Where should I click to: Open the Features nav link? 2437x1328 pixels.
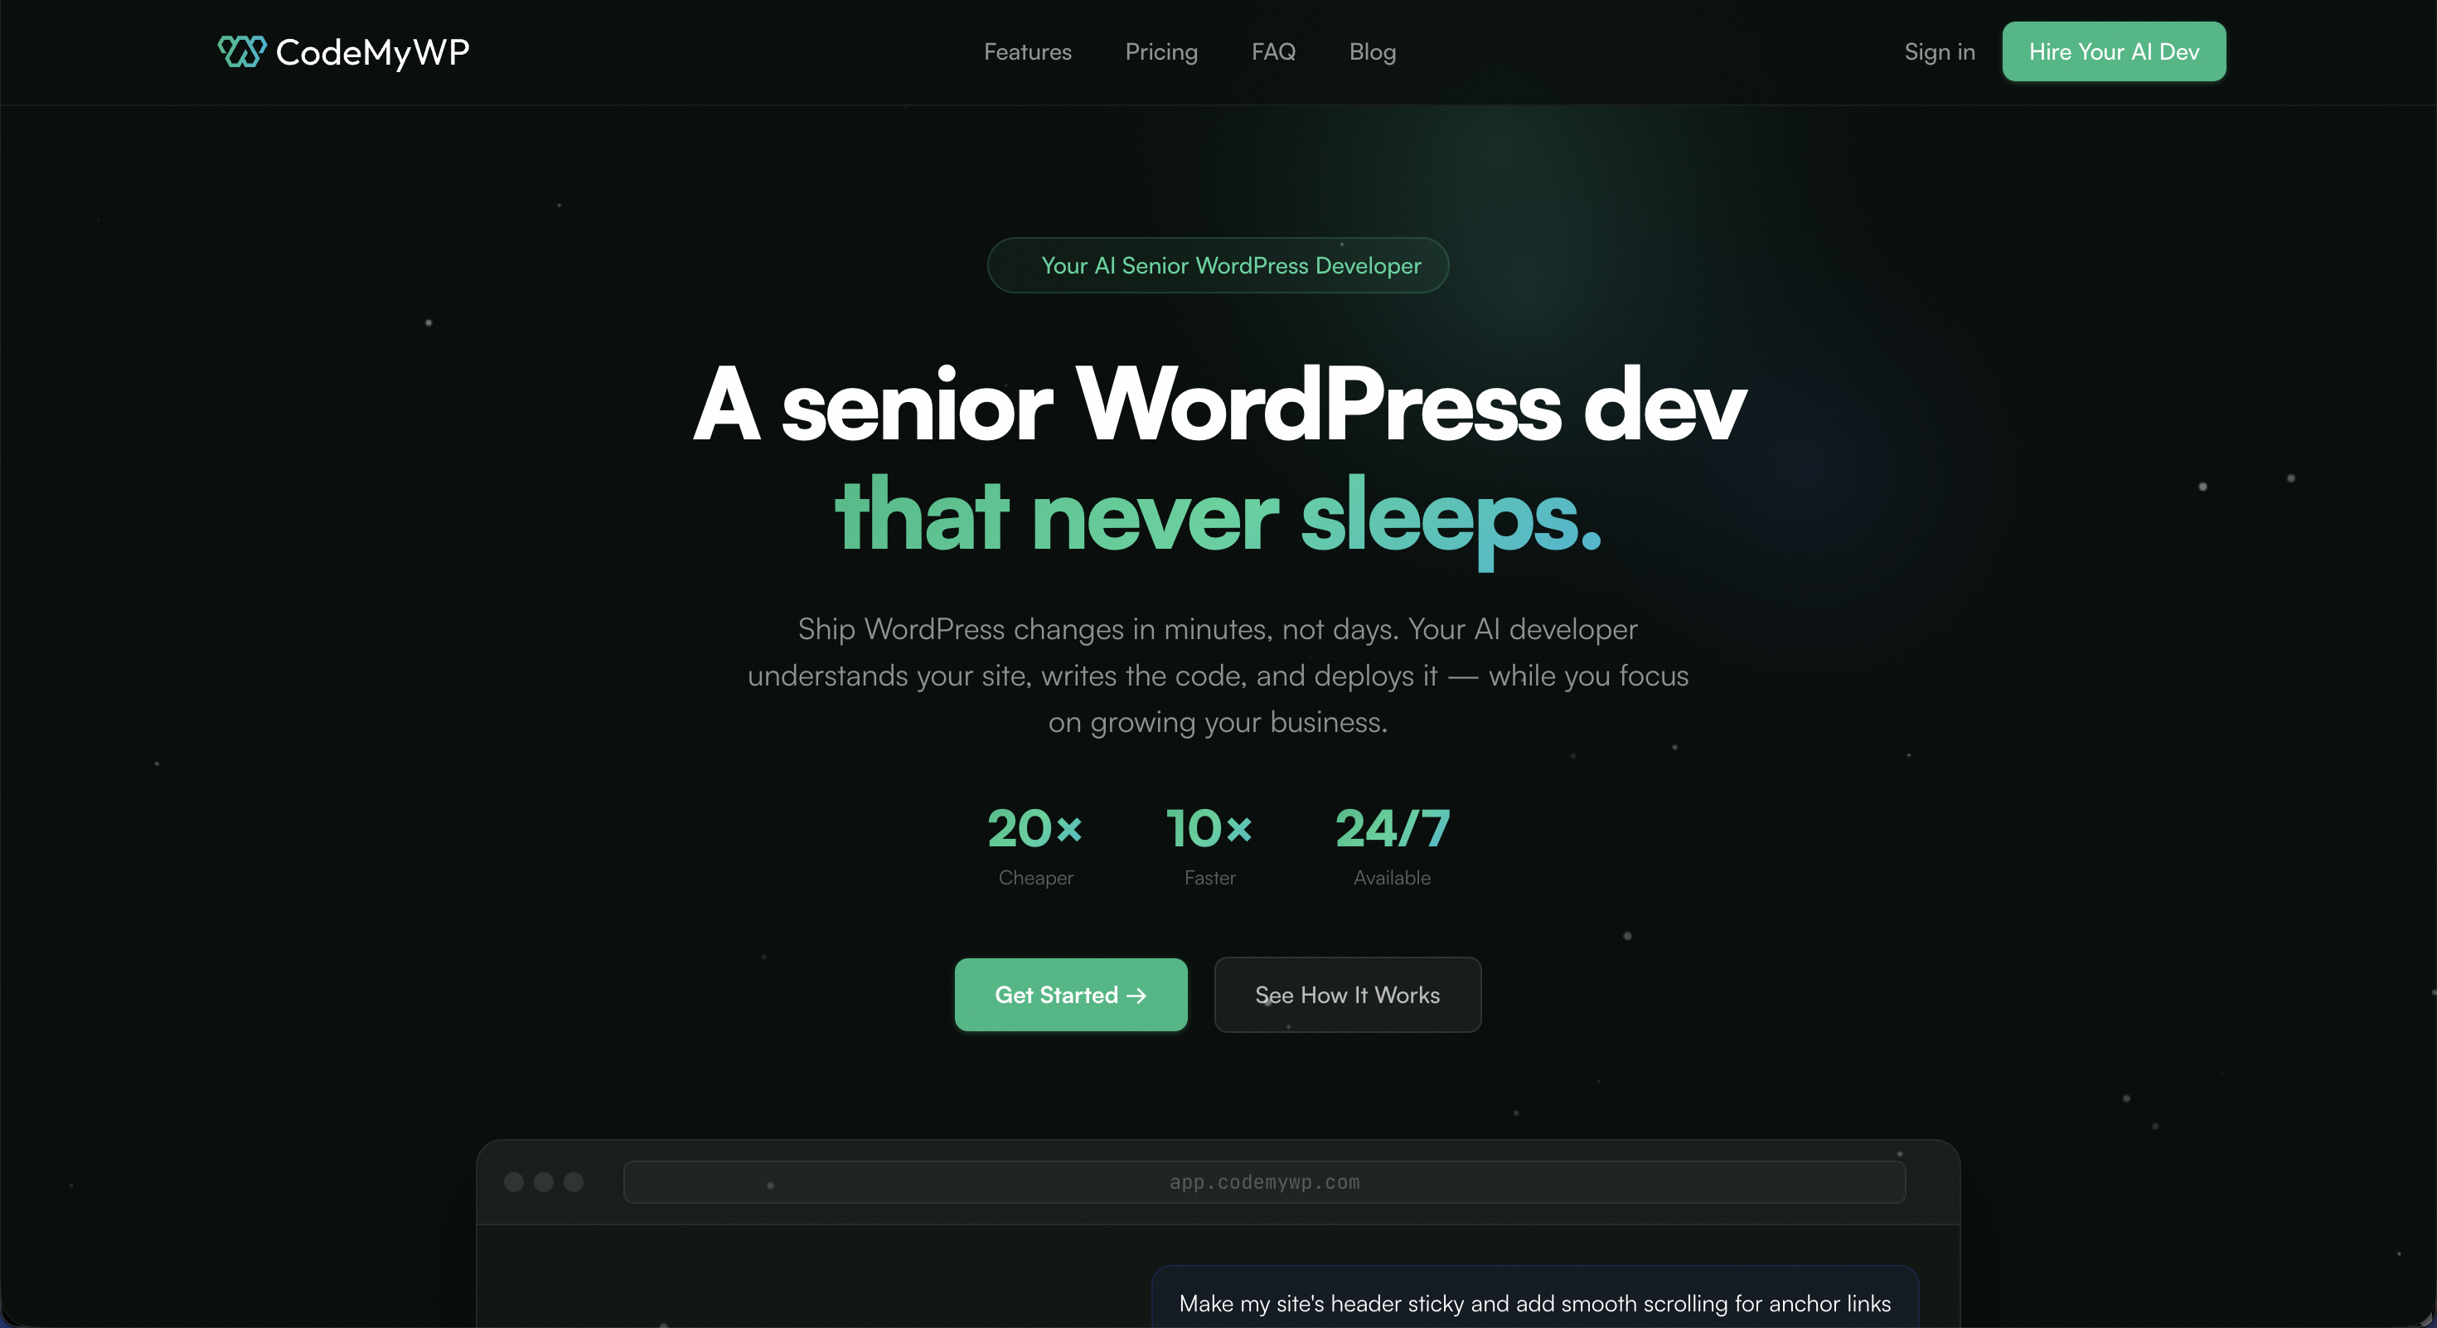pos(1027,52)
